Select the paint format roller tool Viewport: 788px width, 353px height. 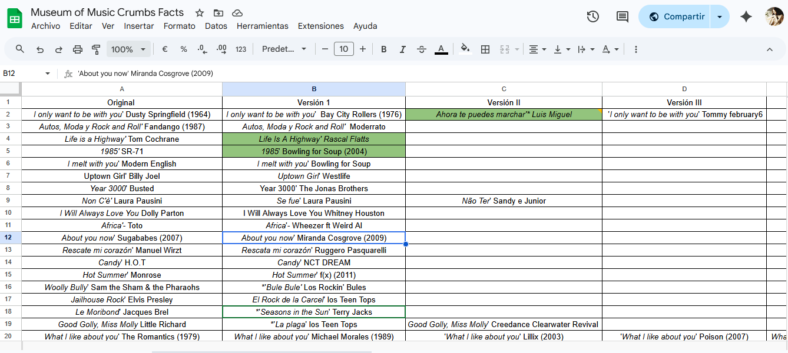[x=96, y=49]
